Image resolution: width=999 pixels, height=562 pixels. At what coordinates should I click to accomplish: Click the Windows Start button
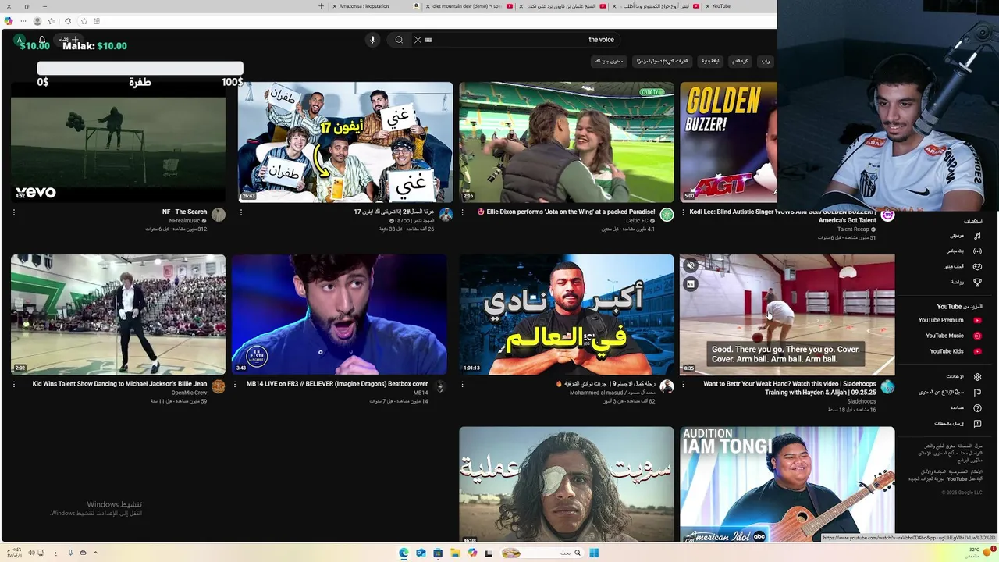point(594,553)
